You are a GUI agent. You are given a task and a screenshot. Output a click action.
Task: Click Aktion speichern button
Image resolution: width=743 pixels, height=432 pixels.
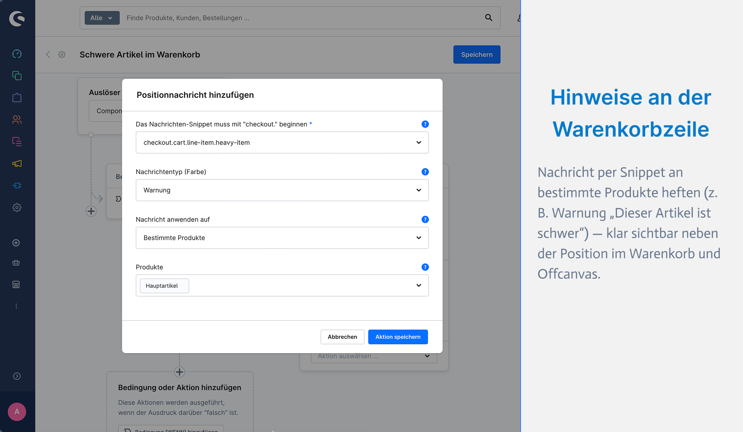click(x=398, y=337)
